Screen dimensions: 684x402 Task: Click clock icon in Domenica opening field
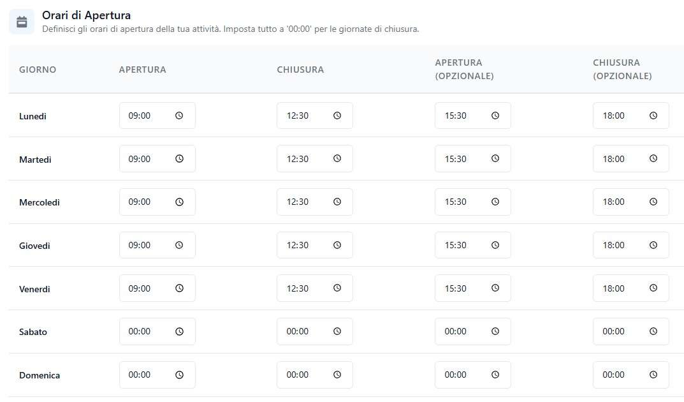179,375
